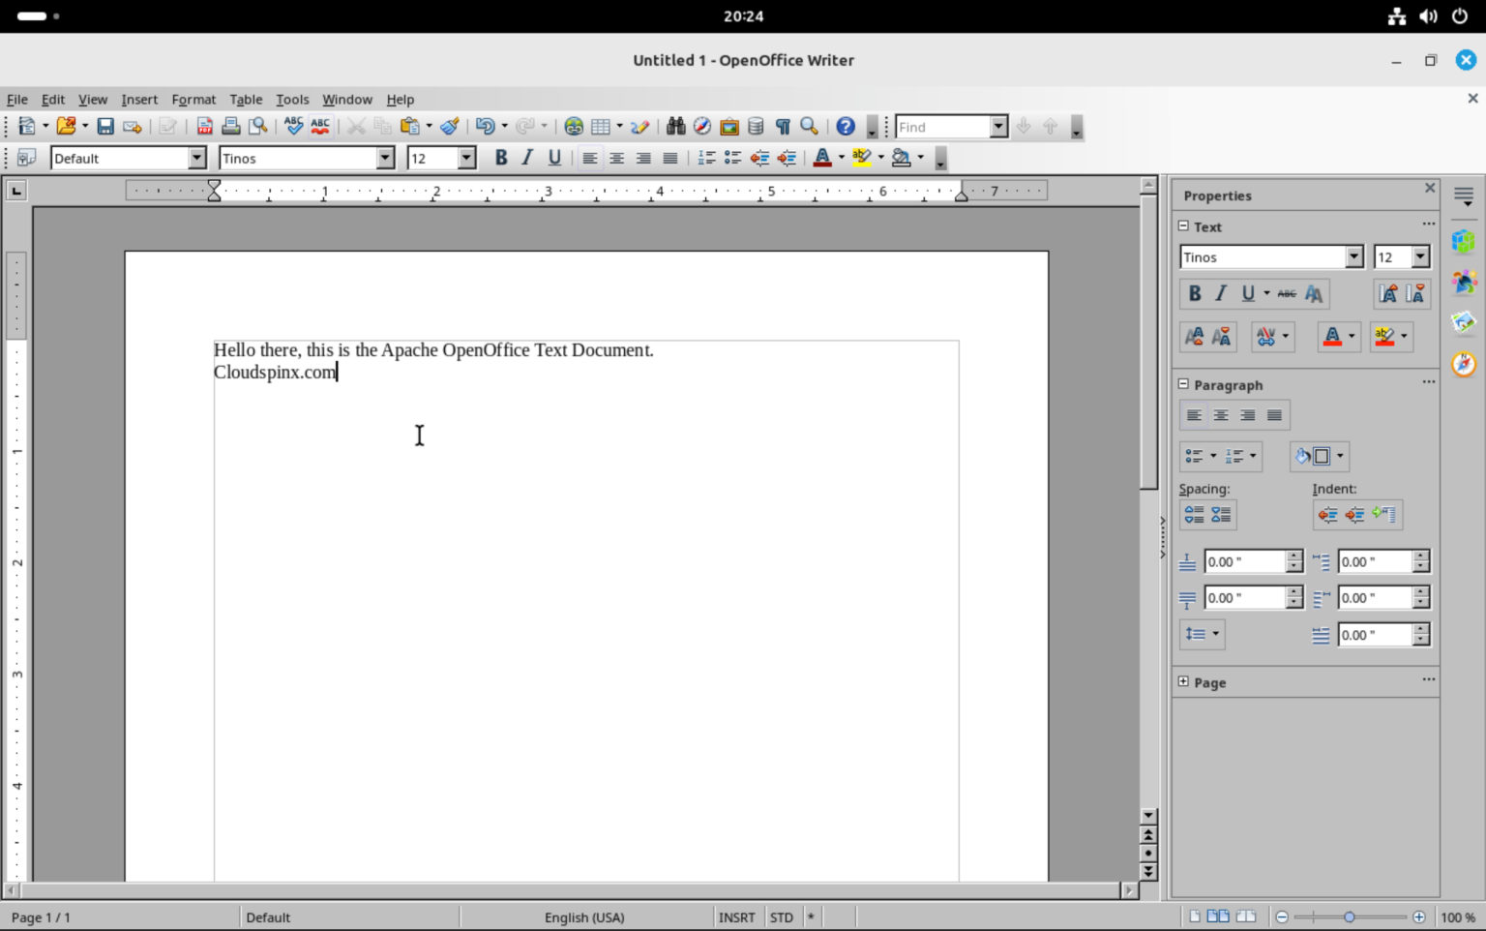Viewport: 1486px width, 931px height.
Task: Open the Gallery from the toolbar
Action: click(x=728, y=126)
